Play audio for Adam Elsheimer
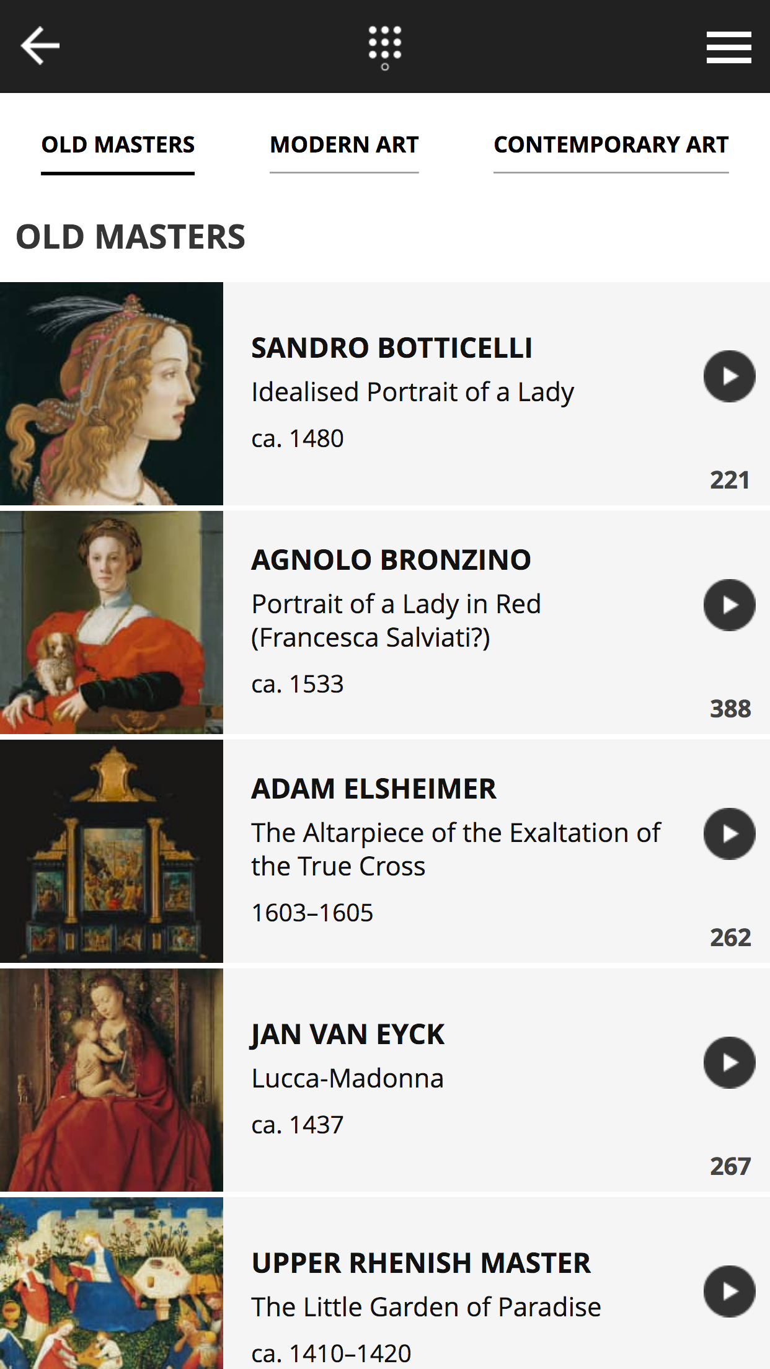The height and width of the screenshot is (1369, 770). click(729, 834)
